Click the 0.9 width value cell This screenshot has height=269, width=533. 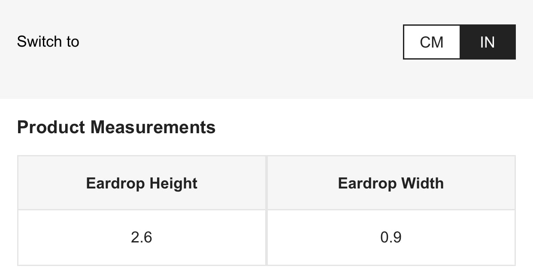point(391,237)
